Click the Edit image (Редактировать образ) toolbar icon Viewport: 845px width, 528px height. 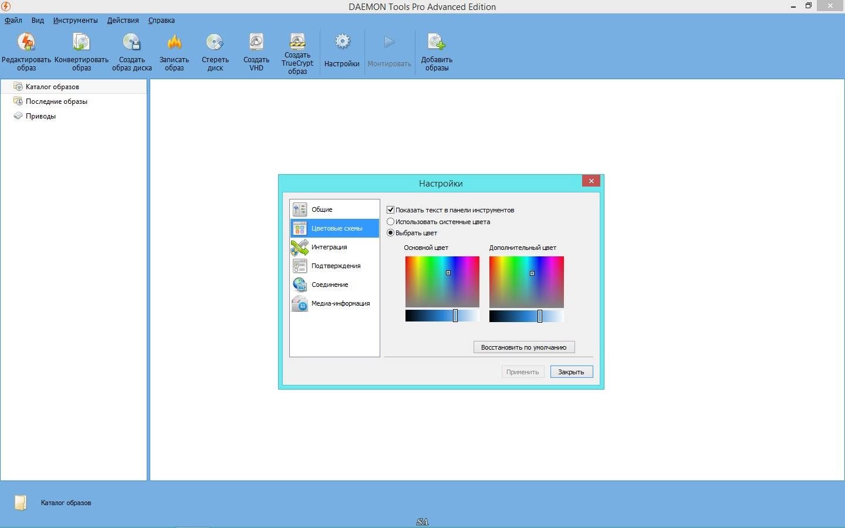26,42
